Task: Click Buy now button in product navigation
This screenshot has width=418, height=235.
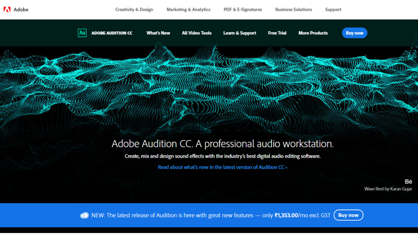Action: (x=355, y=33)
